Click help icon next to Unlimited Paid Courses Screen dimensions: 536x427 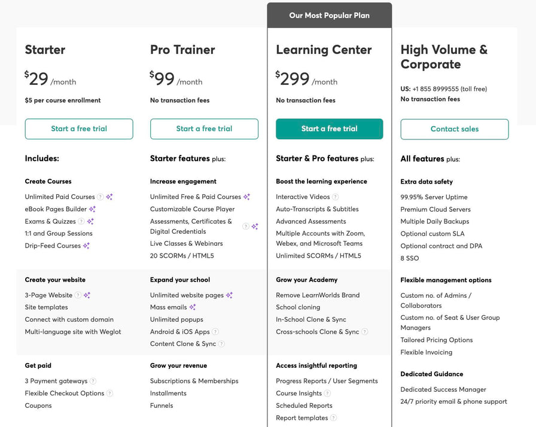click(x=100, y=197)
